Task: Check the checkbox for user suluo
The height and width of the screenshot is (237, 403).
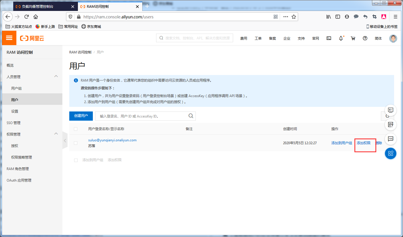Action: pyautogui.click(x=76, y=143)
